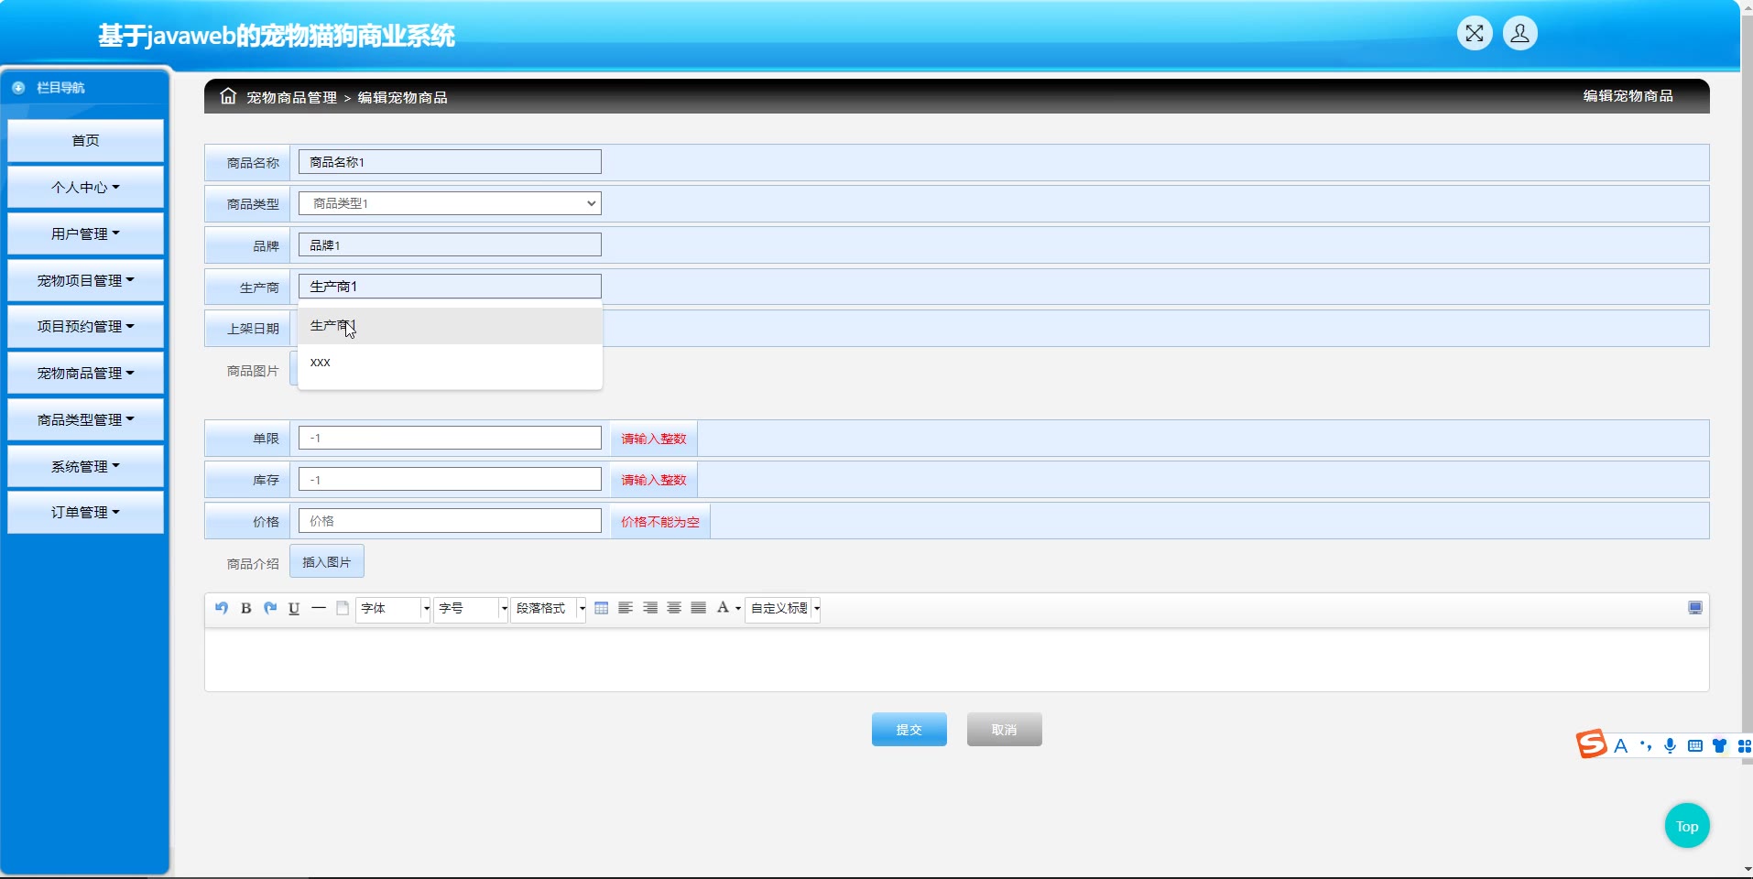Screen dimensions: 1753x879
Task: Click the Sogou input method S logo
Action: [1592, 743]
